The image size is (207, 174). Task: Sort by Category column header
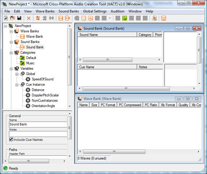145,34
